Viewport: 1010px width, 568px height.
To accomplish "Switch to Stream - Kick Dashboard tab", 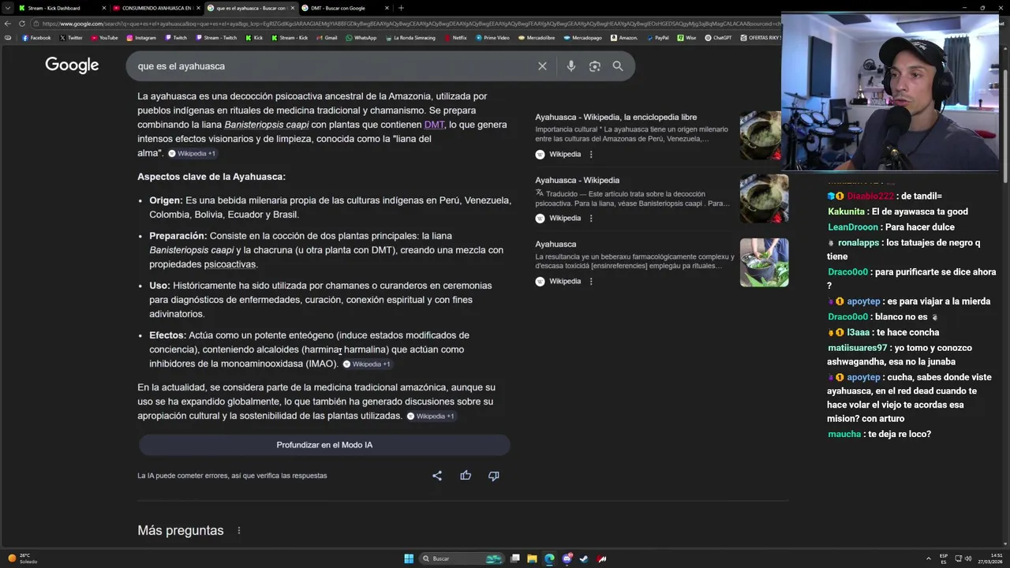I will pos(62,8).
